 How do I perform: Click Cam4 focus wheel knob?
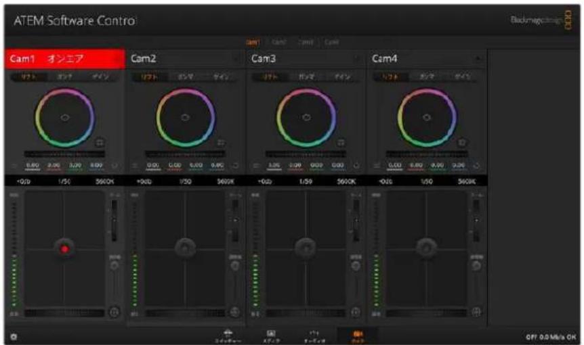[476, 265]
